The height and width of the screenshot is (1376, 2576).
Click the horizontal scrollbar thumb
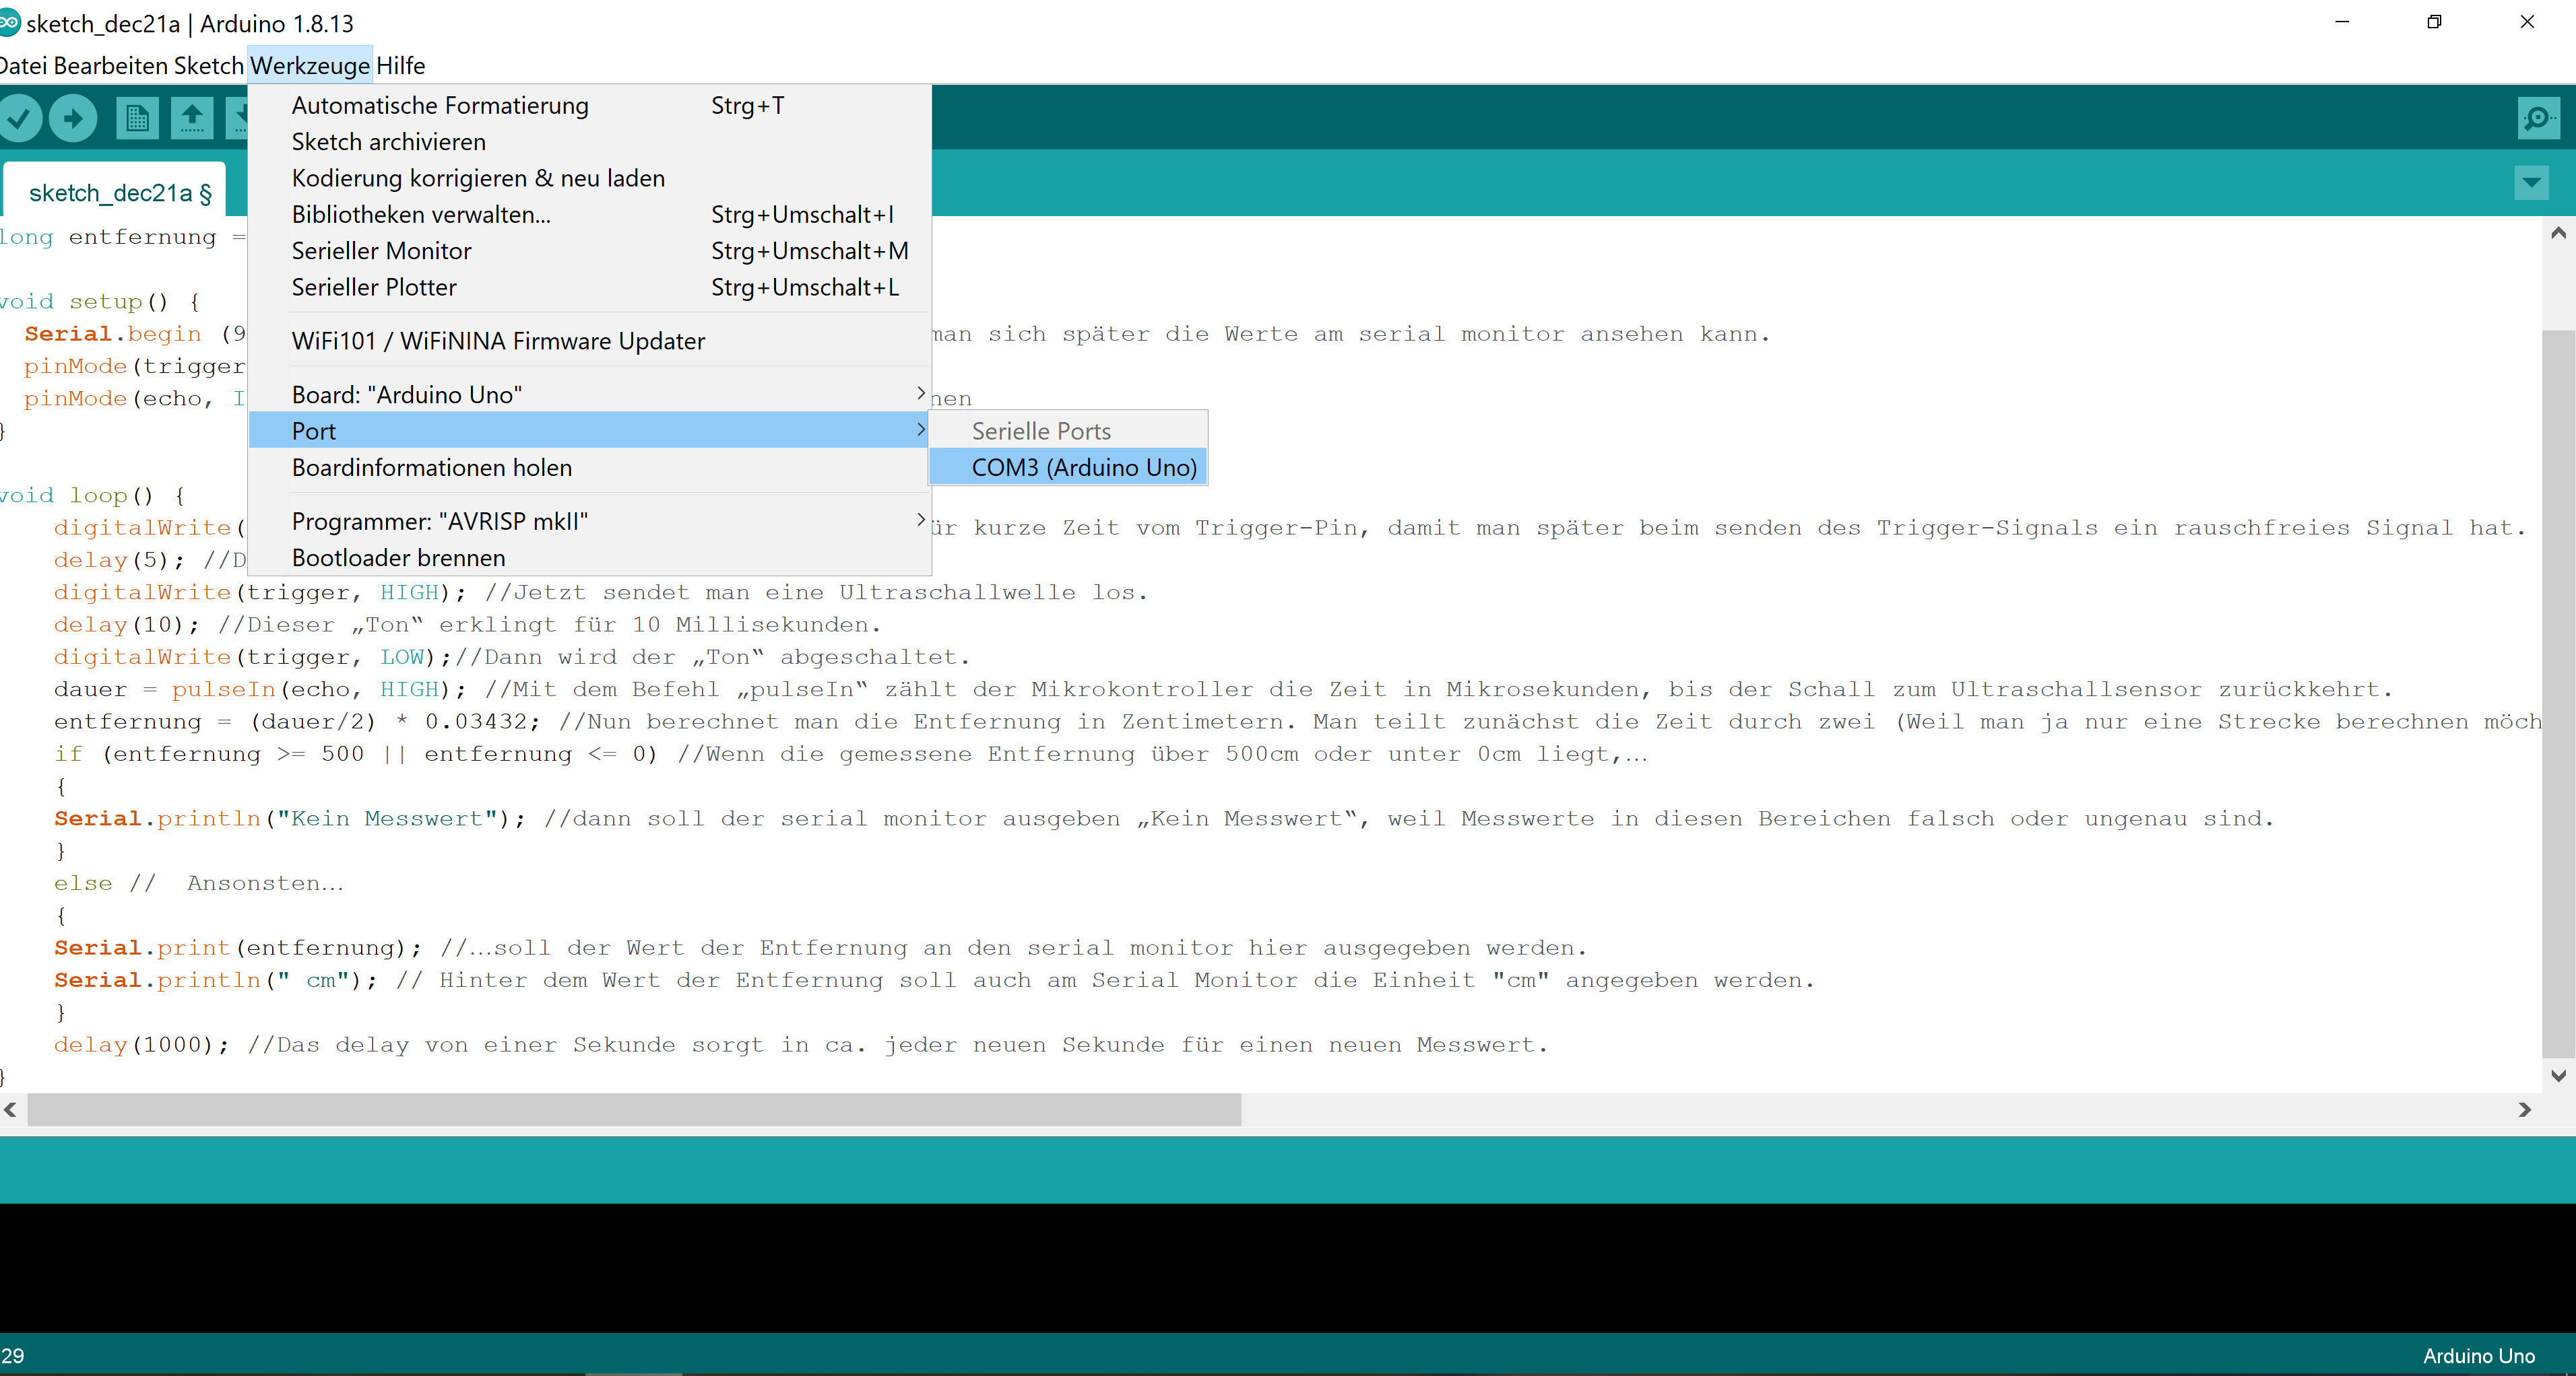point(634,1109)
